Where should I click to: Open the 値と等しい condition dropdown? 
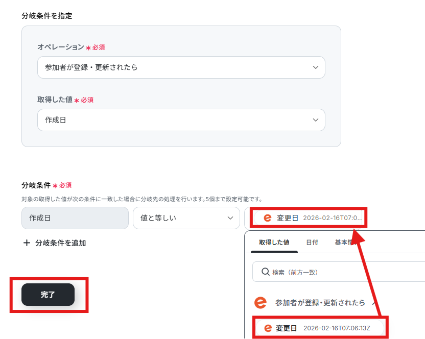click(x=186, y=218)
